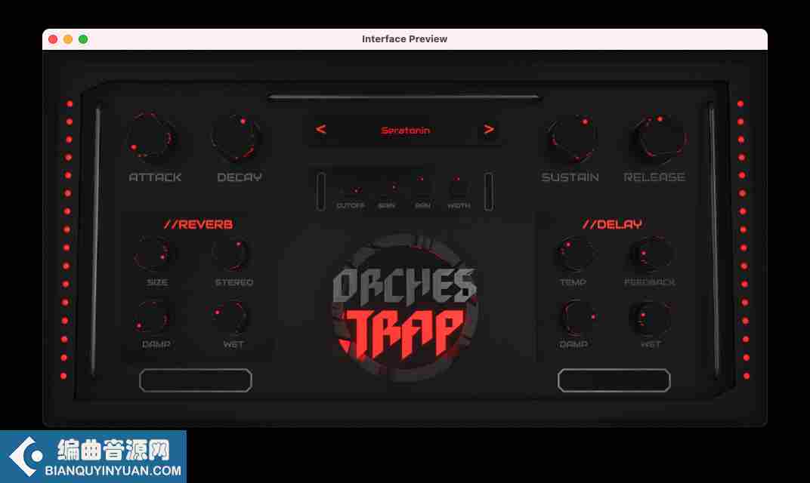810x483 pixels.
Task: Click the //REVERB section heading
Action: click(x=199, y=224)
